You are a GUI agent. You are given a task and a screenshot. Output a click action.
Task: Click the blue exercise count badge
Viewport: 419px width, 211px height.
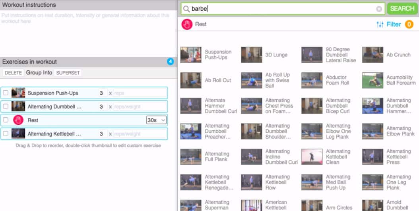(170, 62)
